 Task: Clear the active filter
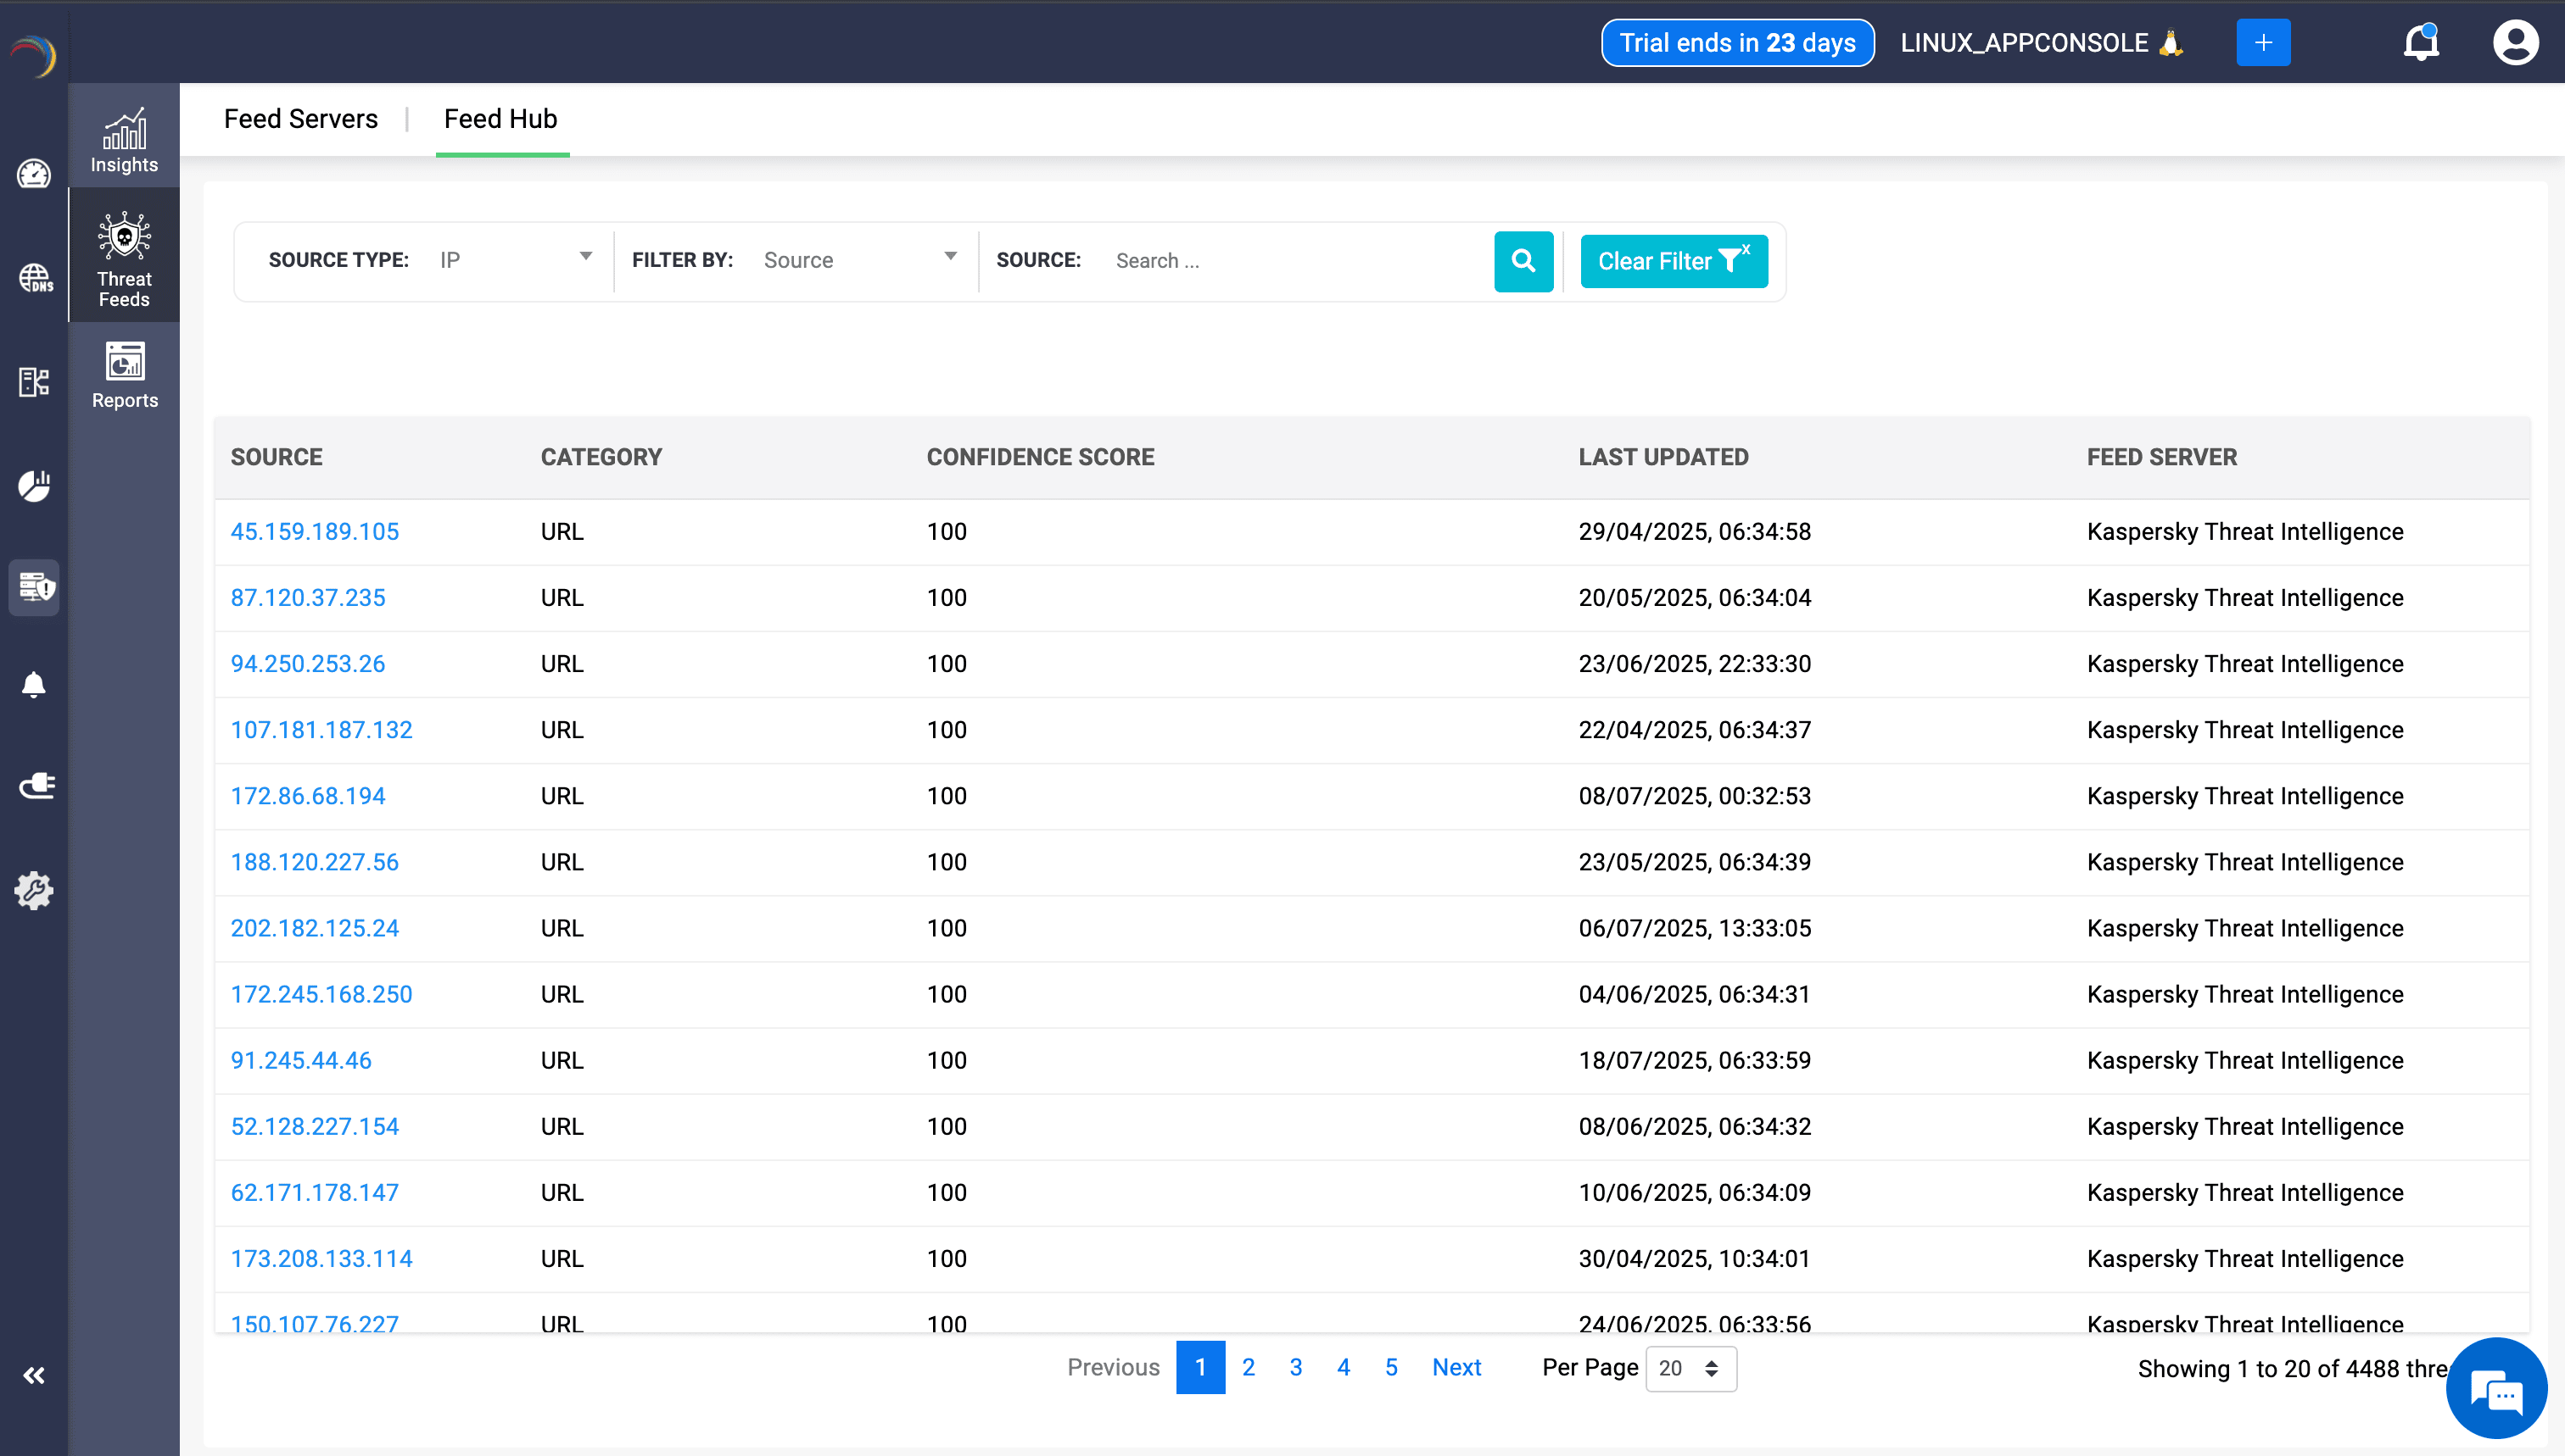click(1673, 261)
